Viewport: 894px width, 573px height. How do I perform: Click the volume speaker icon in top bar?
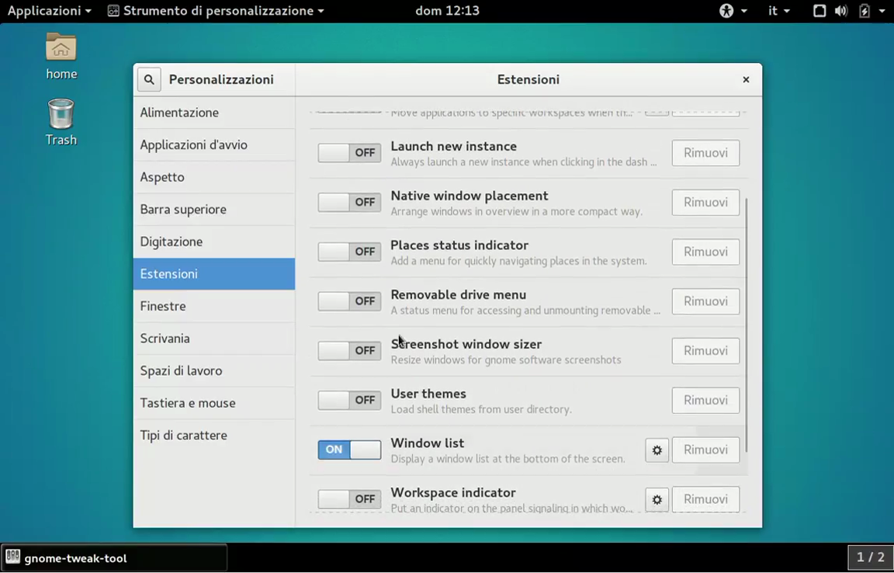[x=840, y=11]
